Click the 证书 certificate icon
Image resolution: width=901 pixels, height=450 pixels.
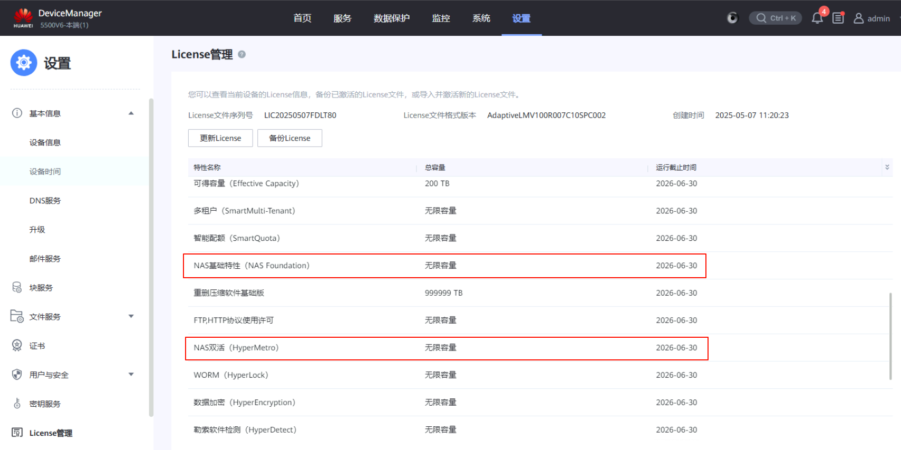click(x=17, y=346)
